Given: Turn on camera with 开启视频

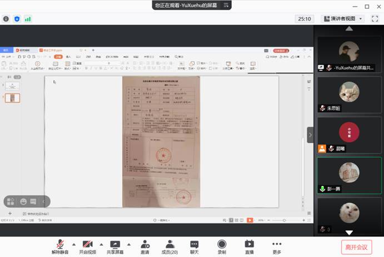Looking at the screenshot, I should pos(87,246).
